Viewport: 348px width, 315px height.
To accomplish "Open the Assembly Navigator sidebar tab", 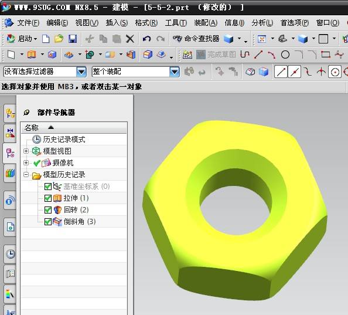I will (10, 114).
